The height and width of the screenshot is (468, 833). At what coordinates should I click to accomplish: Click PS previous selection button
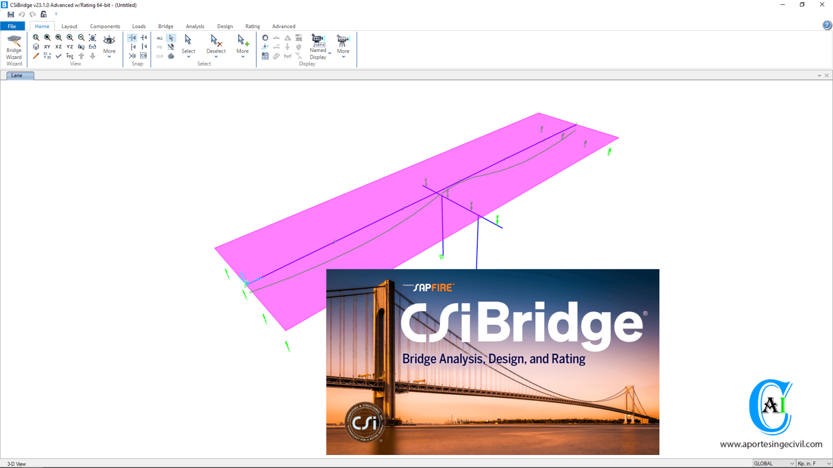pyautogui.click(x=159, y=47)
